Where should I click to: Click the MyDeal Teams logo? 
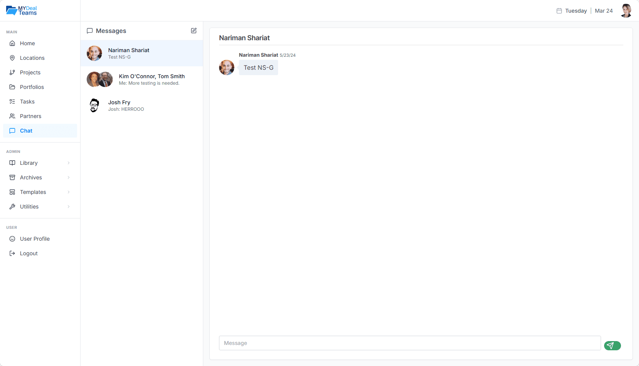(21, 11)
